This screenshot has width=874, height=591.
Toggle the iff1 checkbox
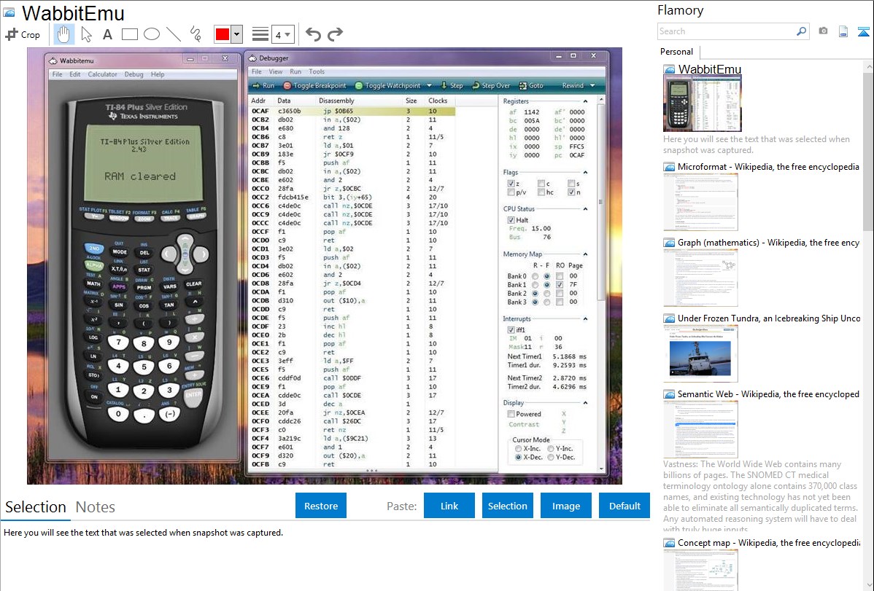click(511, 330)
